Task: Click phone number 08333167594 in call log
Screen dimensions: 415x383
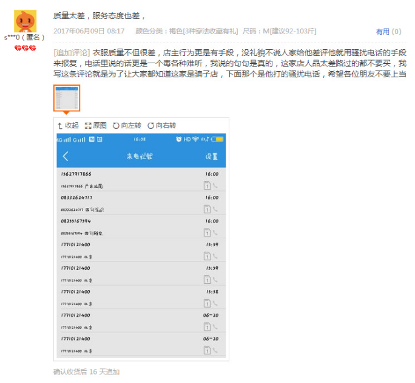Action: click(x=76, y=221)
